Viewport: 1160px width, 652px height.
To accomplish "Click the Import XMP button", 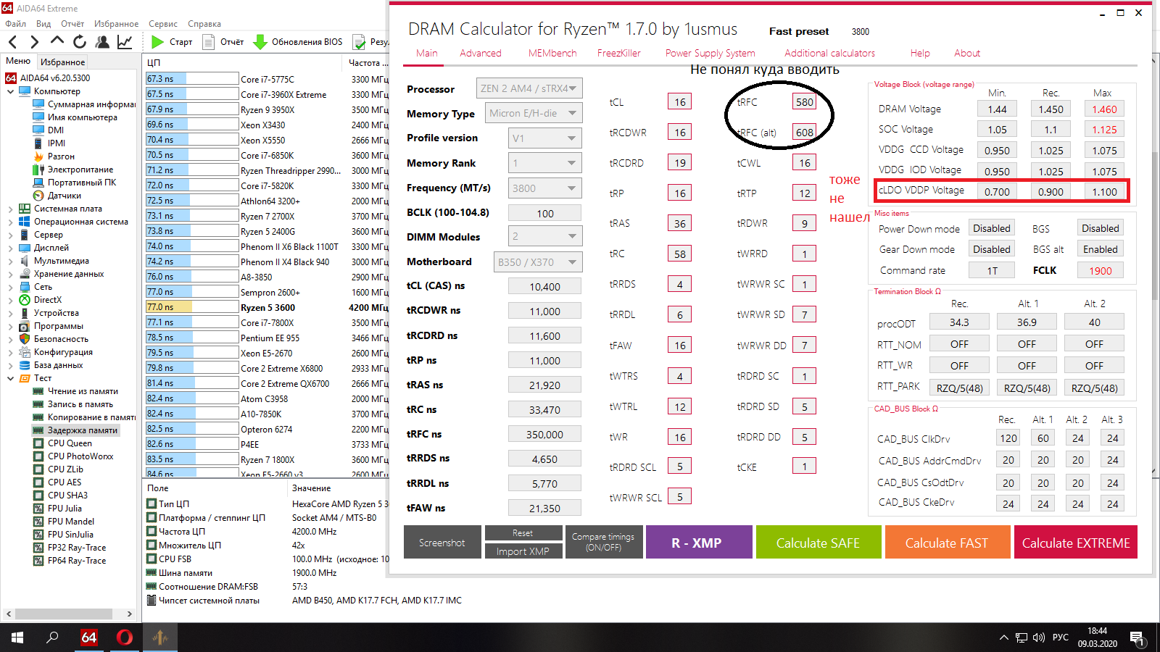I will point(523,551).
